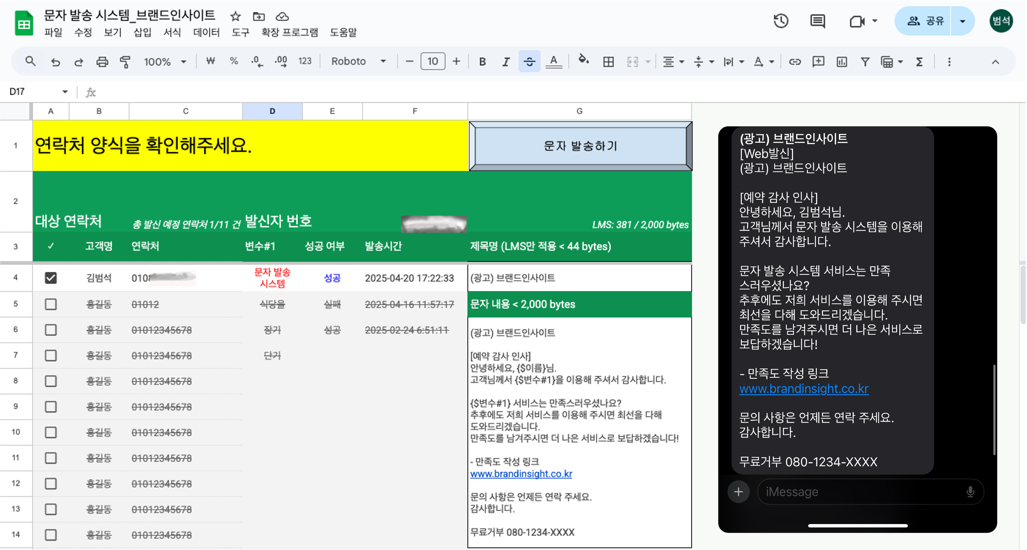Uncheck the checkbox in the 김범석 row
1027x550 pixels.
coord(50,278)
